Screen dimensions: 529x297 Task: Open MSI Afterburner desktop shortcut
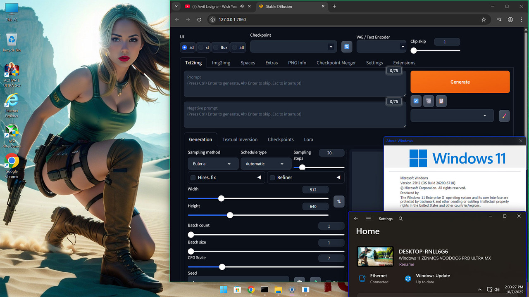[x=12, y=136]
